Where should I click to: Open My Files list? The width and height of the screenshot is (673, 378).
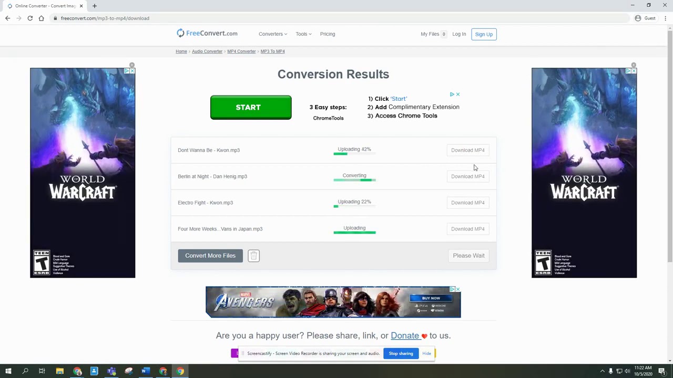pyautogui.click(x=434, y=34)
